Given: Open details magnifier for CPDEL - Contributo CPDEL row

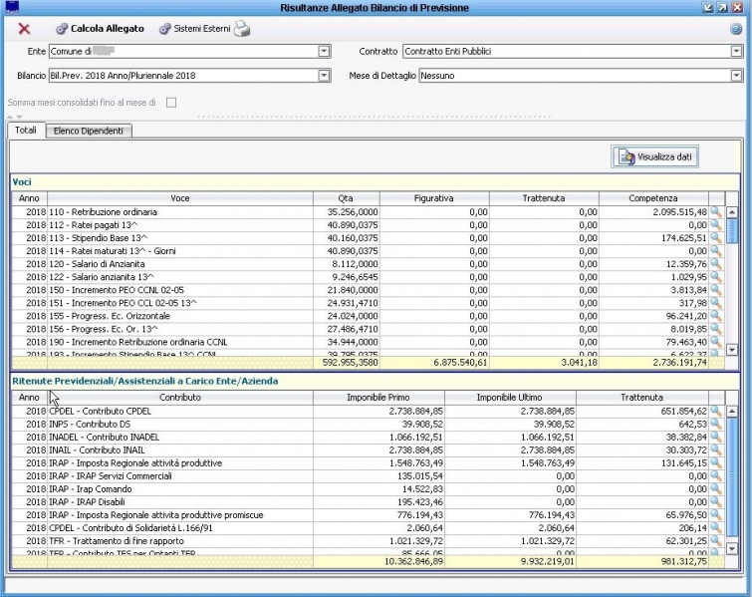Looking at the screenshot, I should pos(715,410).
